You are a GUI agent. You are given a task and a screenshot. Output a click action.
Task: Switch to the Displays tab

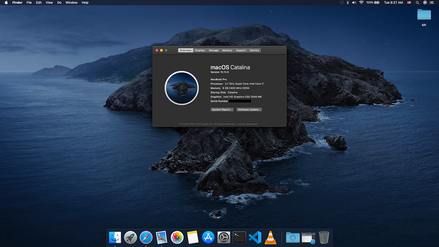point(200,50)
